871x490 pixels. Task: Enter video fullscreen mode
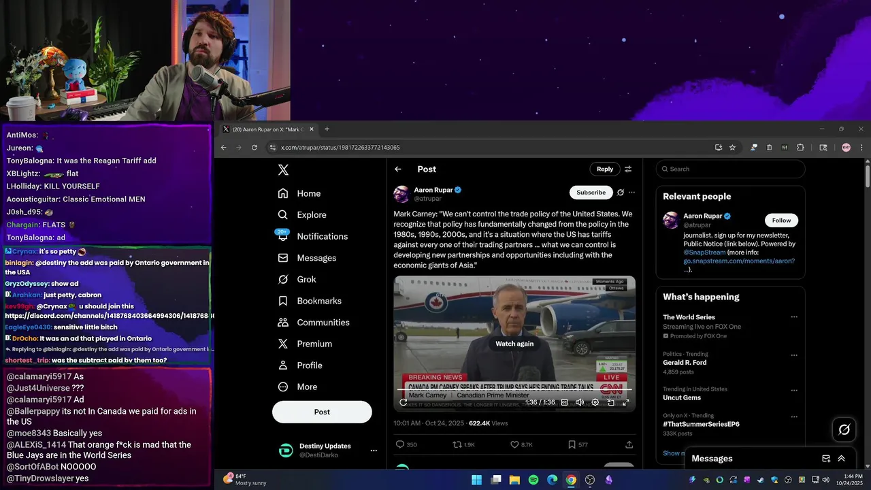(x=625, y=402)
